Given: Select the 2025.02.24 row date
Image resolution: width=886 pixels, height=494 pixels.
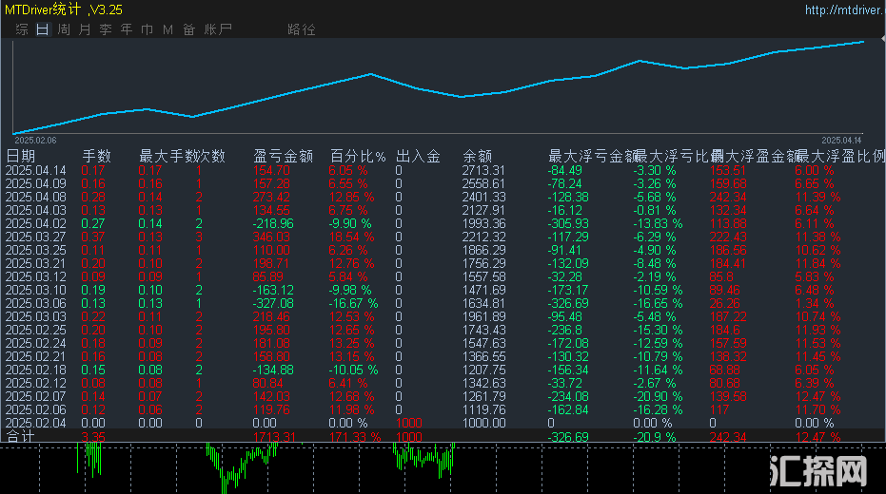Looking at the screenshot, I should pos(35,343).
